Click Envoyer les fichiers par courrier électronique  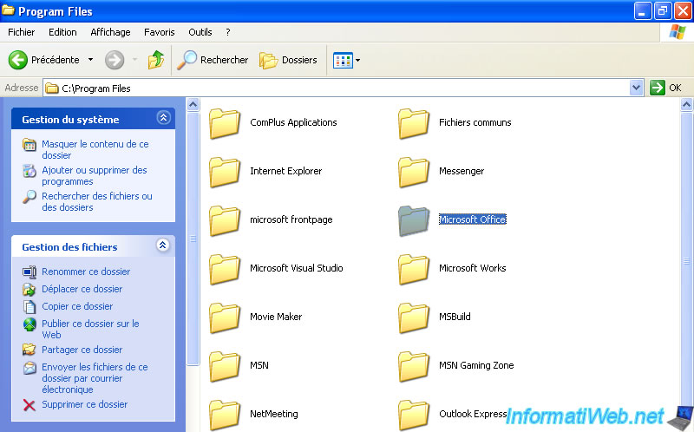(x=95, y=378)
